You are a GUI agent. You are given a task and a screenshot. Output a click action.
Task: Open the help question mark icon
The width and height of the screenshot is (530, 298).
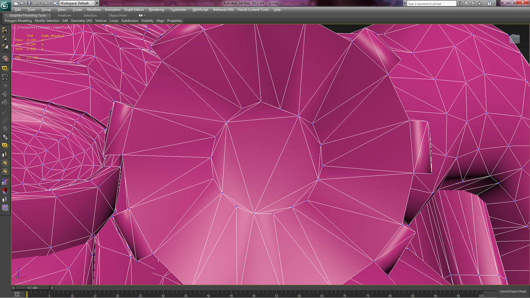(x=489, y=3)
